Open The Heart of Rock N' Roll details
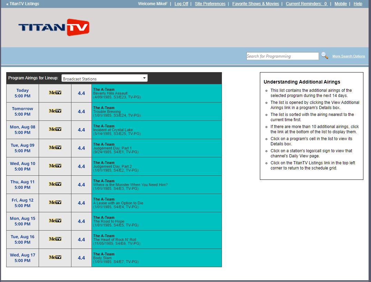Image resolution: width=371 pixels, height=282 pixels. point(157,240)
